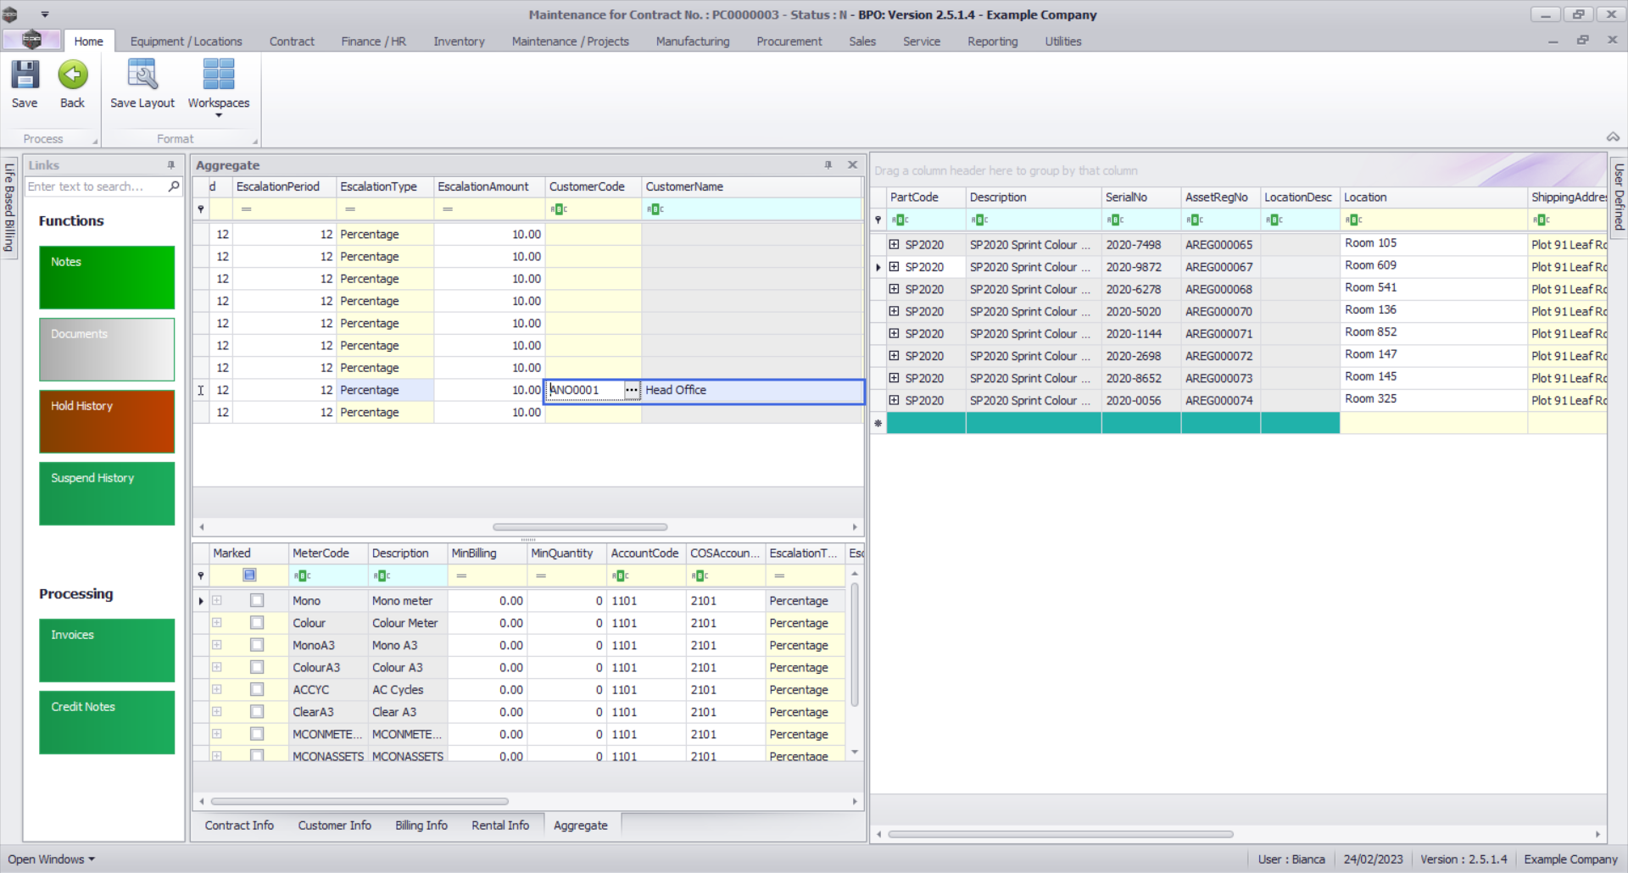Viewport: 1628px width, 873px height.
Task: Click the Hold History tile
Action: pos(107,421)
